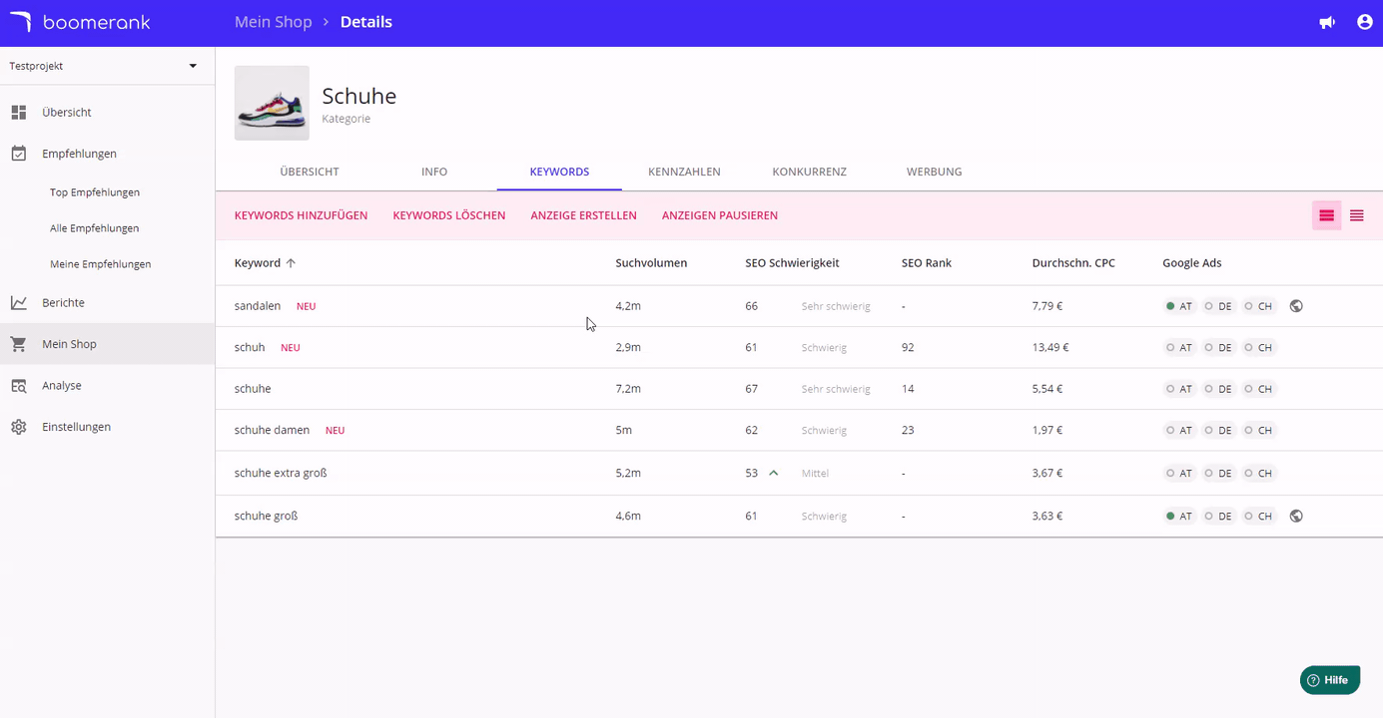Open Top Empfehlungen in sidebar
This screenshot has height=718, width=1383.
[x=95, y=192]
